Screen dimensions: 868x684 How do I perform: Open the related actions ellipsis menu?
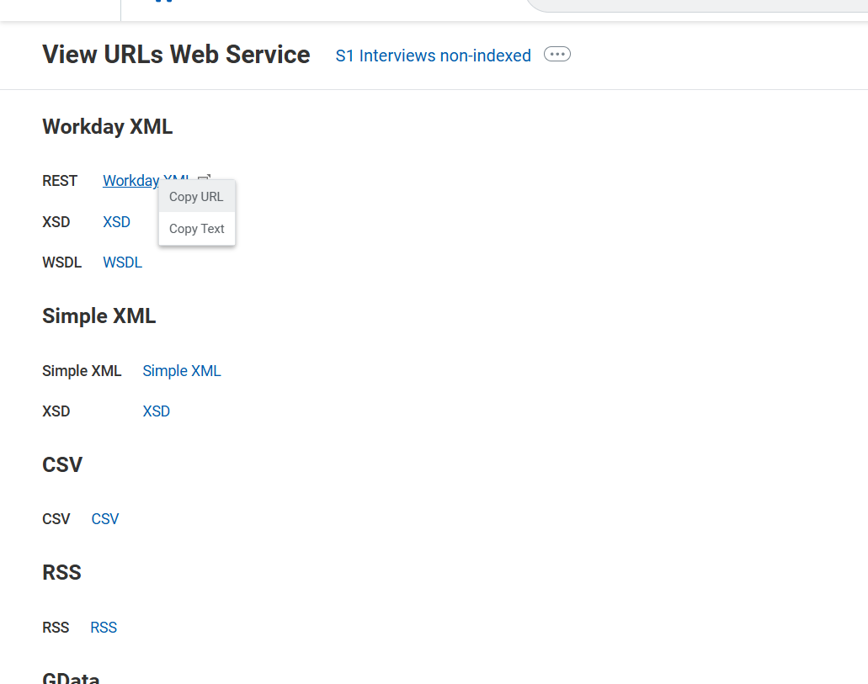click(x=556, y=53)
